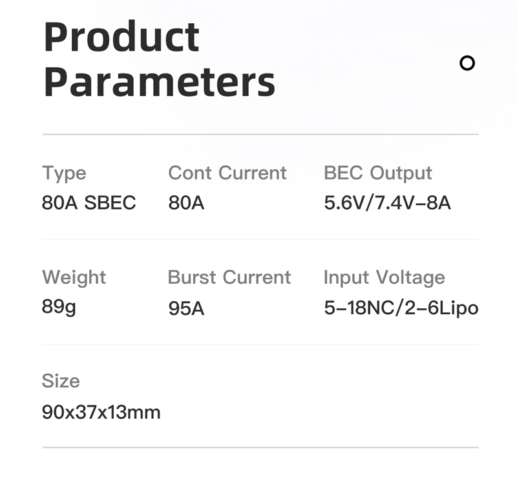
Task: Select the Burst Current label
Action: click(229, 277)
